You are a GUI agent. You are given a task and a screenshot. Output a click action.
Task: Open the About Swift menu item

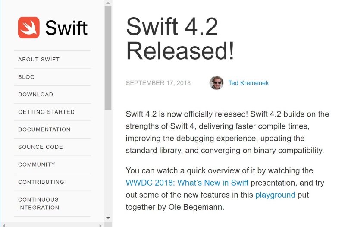[x=39, y=60]
